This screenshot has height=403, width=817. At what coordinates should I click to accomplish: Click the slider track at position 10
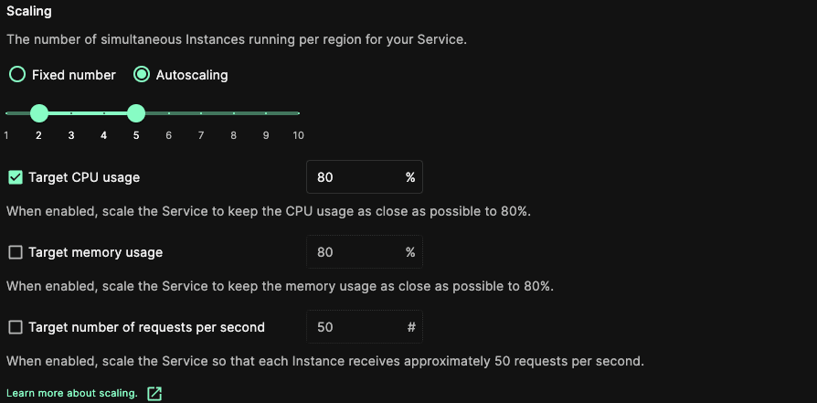tap(298, 113)
